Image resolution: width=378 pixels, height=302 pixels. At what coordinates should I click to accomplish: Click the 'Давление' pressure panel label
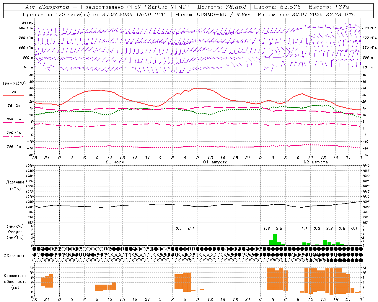[x=15, y=182]
